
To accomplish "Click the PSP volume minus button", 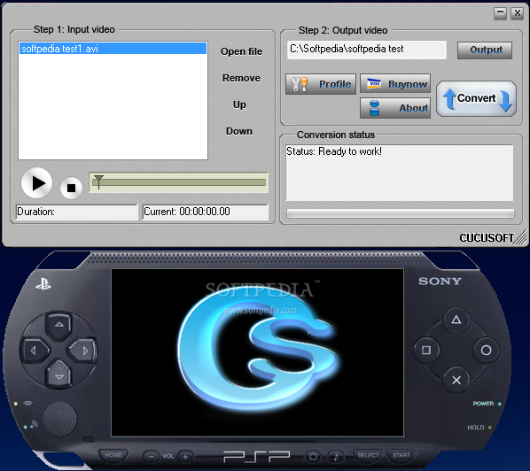I will [x=151, y=457].
